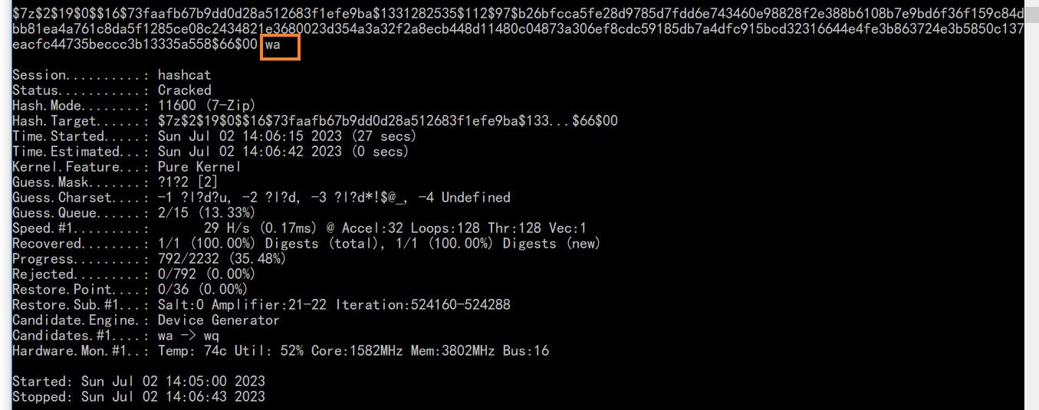Click the Guess.Charset definitions line

(334, 198)
